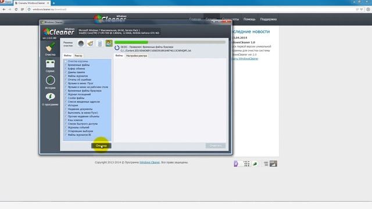
Task: Select Файлы tab in the results panel
Action: (119, 56)
